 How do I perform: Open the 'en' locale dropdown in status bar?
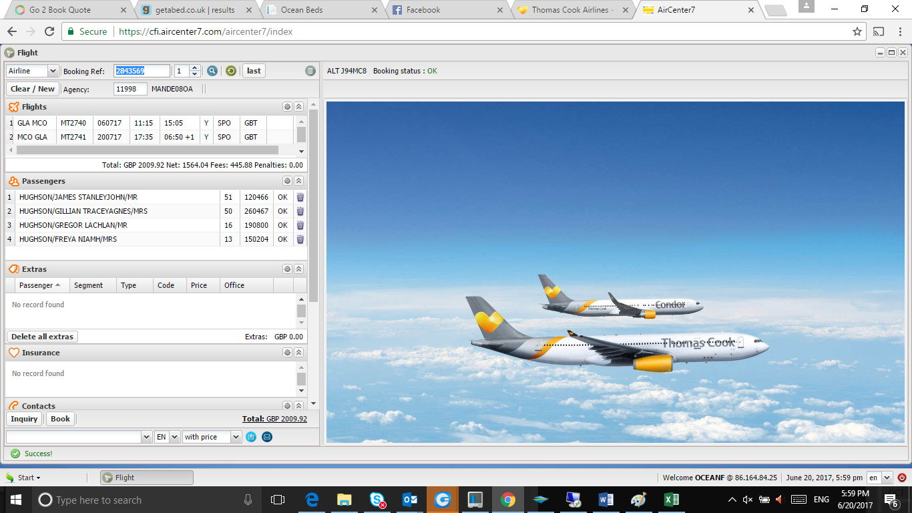click(x=887, y=478)
